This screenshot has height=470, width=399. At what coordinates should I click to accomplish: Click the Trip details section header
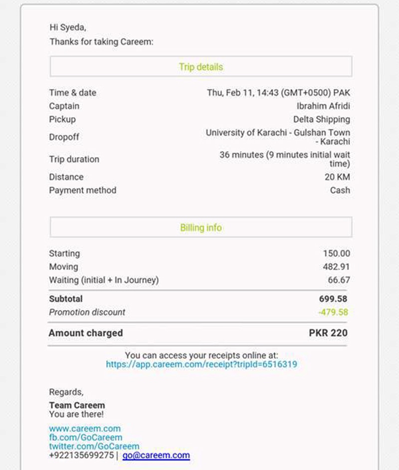tap(200, 66)
